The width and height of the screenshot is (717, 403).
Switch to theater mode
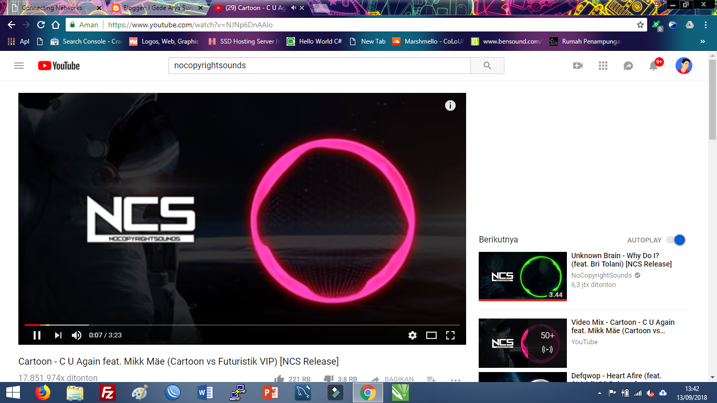[431, 335]
